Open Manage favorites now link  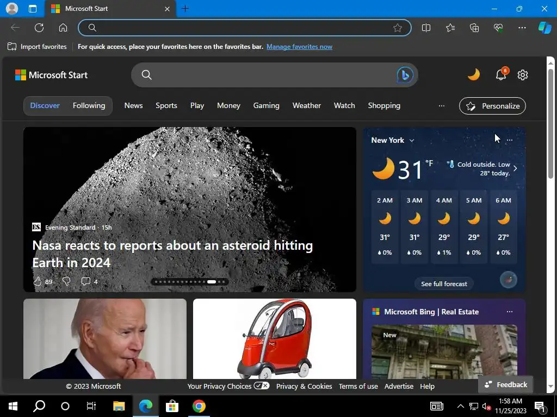point(299,47)
